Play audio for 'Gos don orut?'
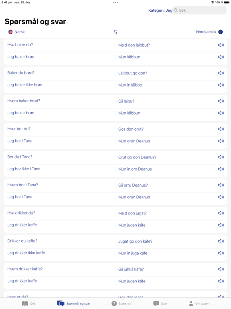Screen dimensions: 231x309 [x=221, y=129]
